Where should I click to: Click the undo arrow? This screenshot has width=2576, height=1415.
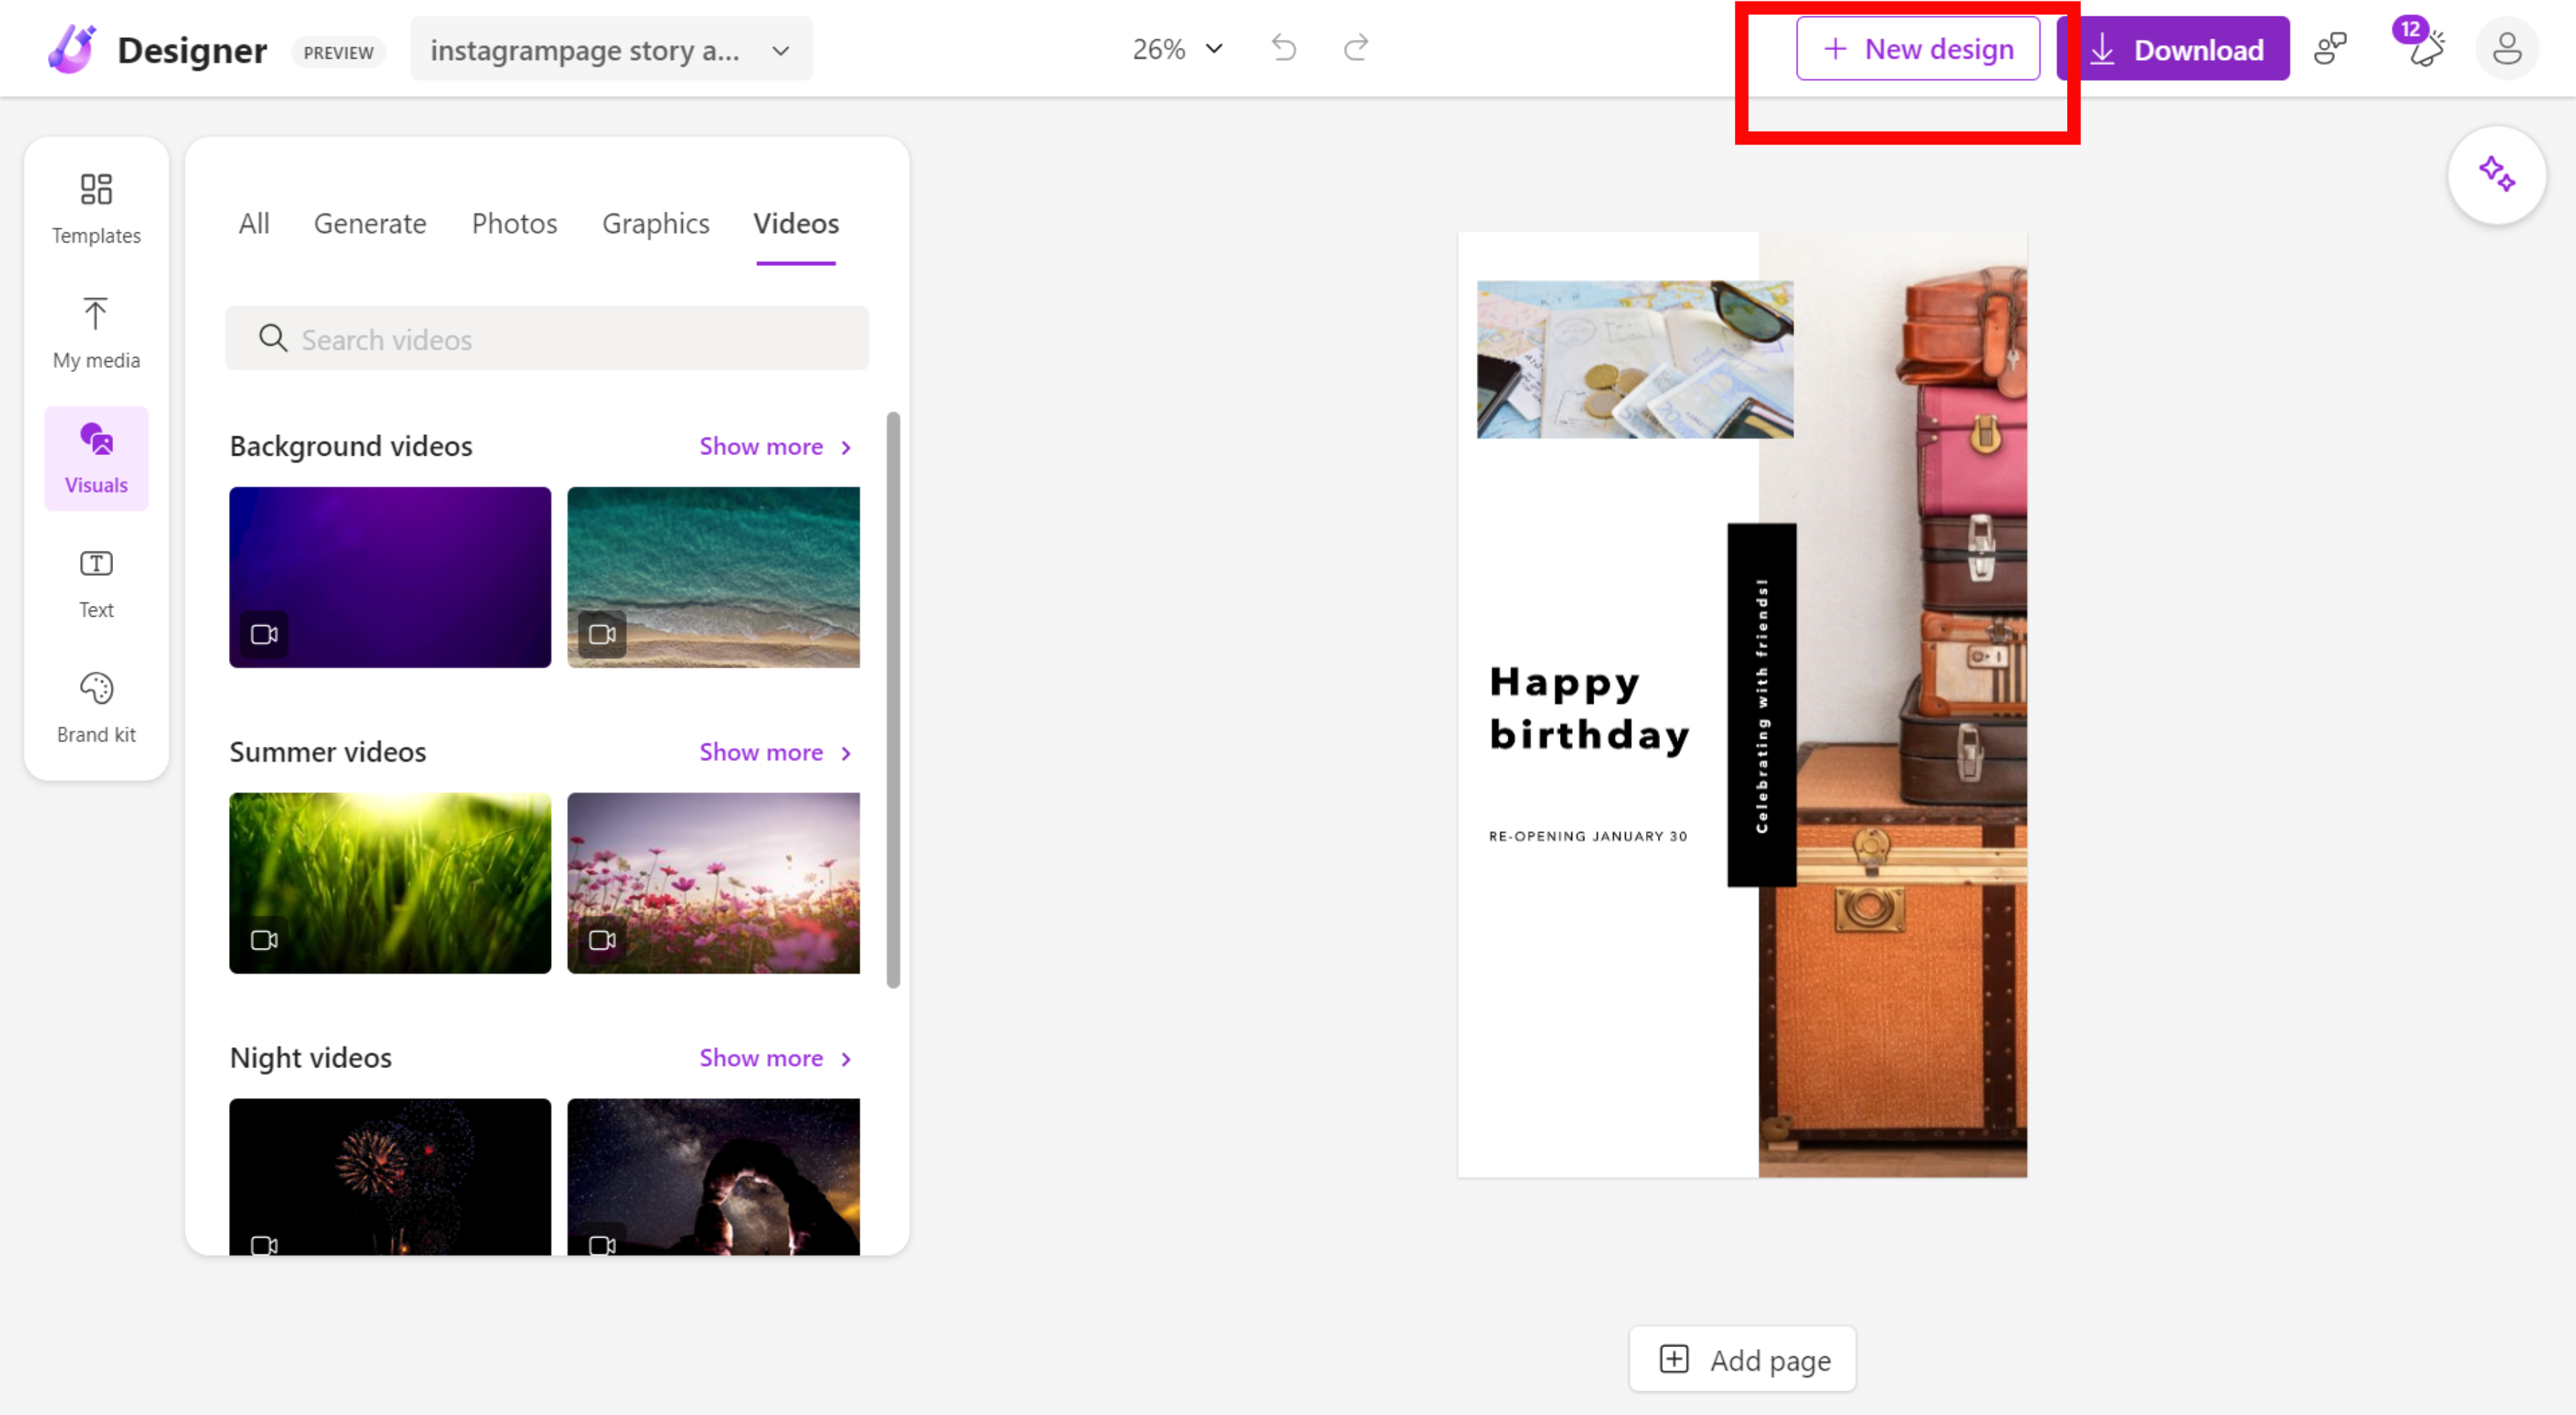click(x=1284, y=48)
